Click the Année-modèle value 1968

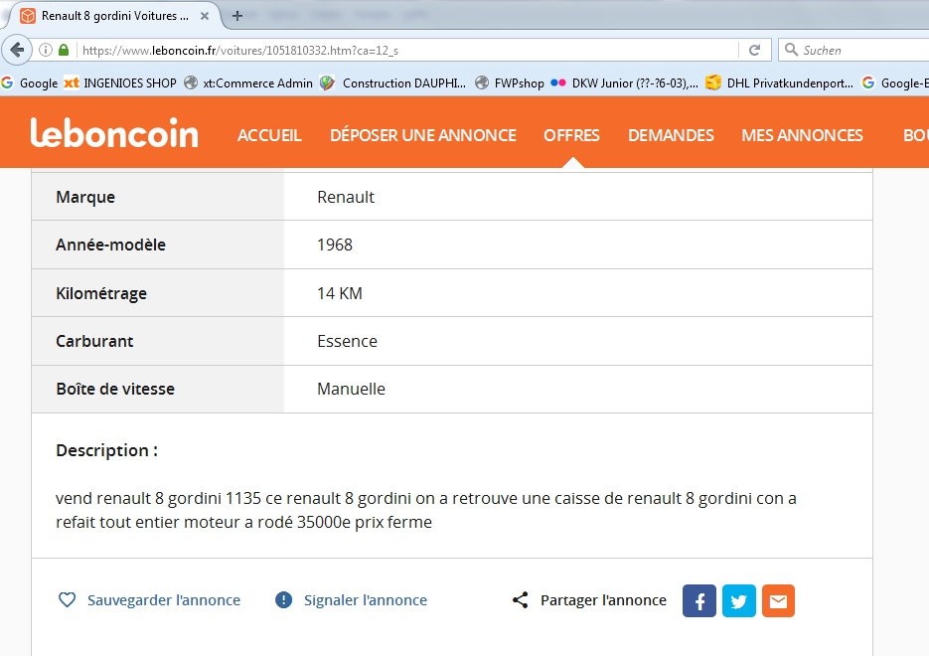[335, 245]
